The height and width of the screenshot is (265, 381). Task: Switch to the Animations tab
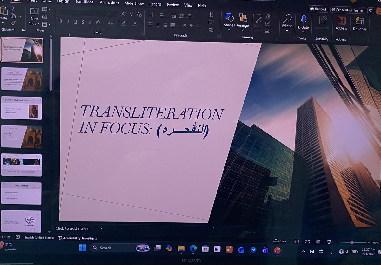click(x=109, y=3)
